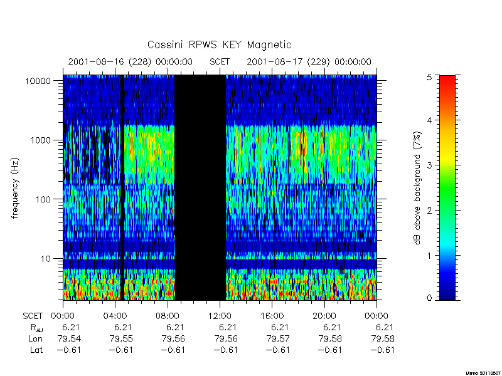
Task: Select the 10 frequency tick label
Action: 46,259
